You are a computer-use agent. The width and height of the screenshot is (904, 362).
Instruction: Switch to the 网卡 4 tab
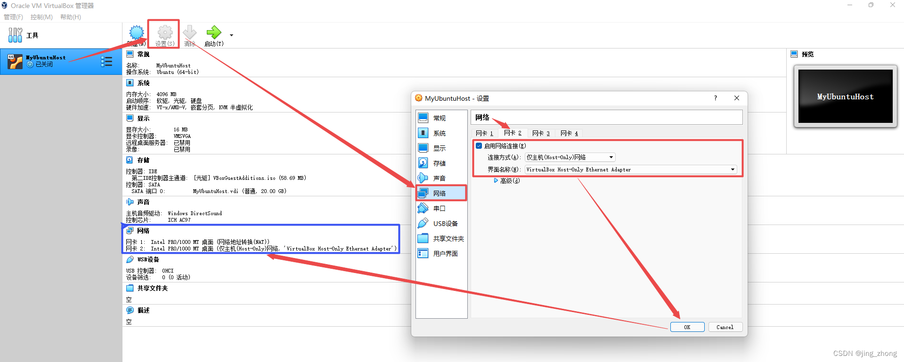coord(569,133)
